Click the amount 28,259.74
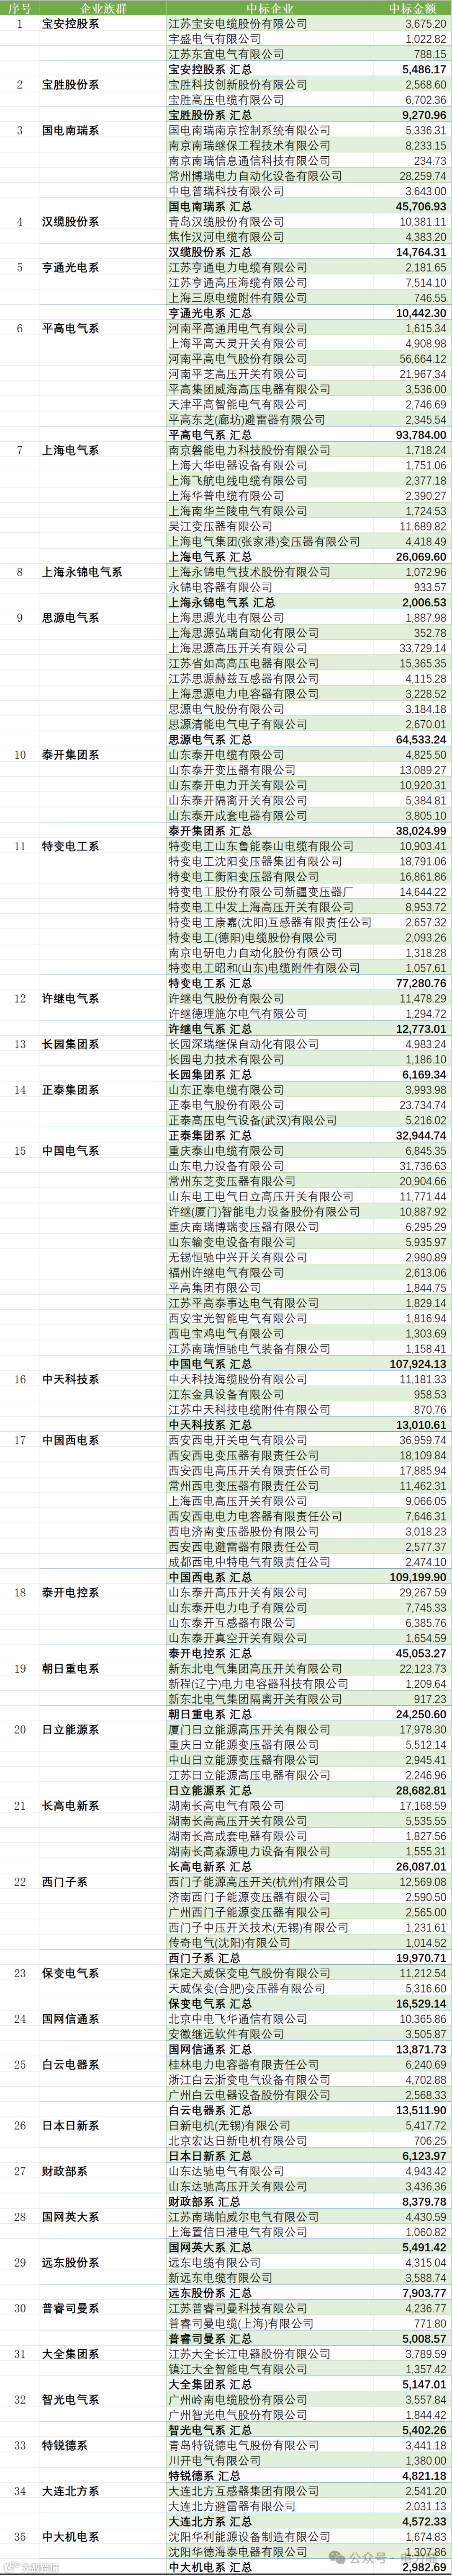This screenshot has width=452, height=2576. pos(423,176)
